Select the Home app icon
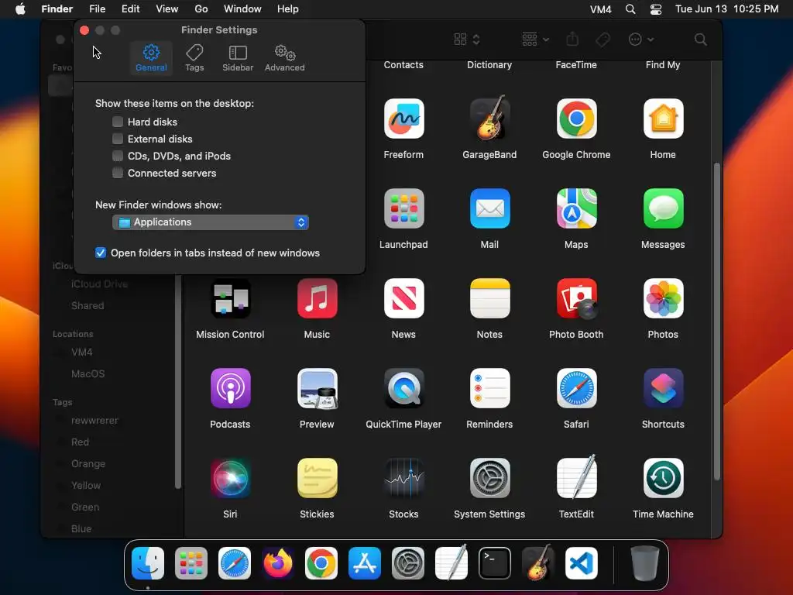This screenshot has width=793, height=595. 663,119
